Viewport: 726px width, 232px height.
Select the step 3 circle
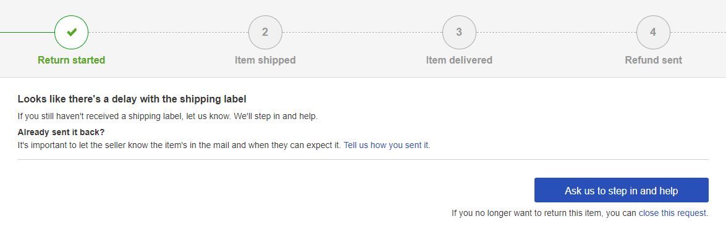point(459,32)
